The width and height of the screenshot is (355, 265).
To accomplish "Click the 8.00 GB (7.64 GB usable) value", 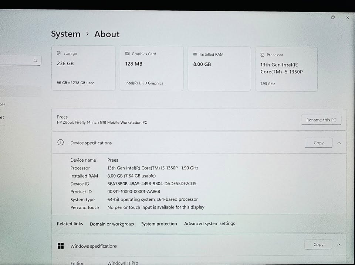I will 132,176.
